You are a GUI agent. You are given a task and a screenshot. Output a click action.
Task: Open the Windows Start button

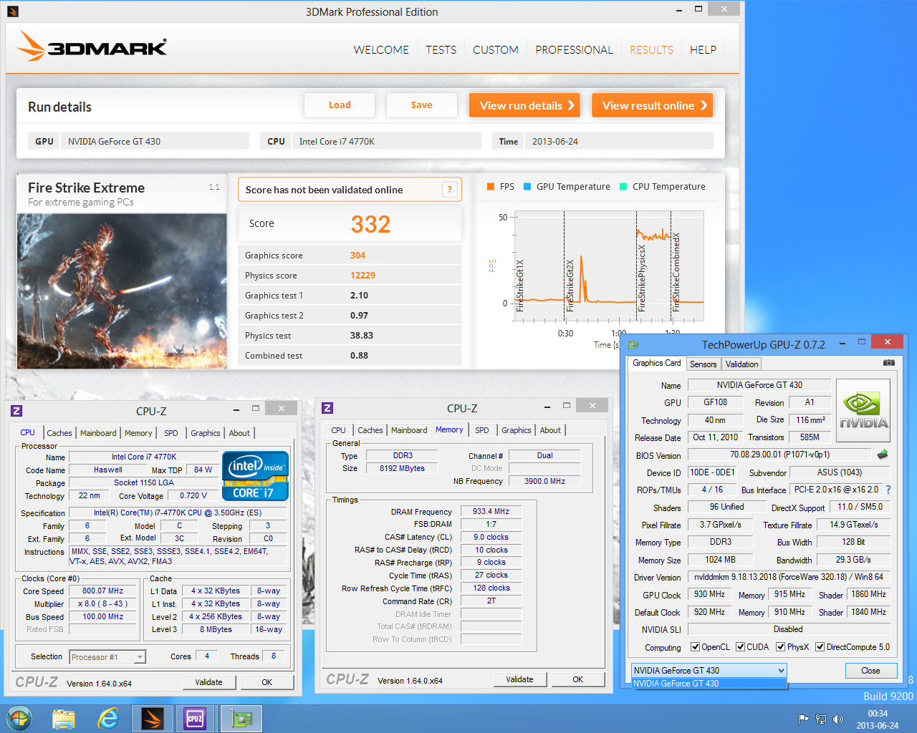pyautogui.click(x=19, y=718)
